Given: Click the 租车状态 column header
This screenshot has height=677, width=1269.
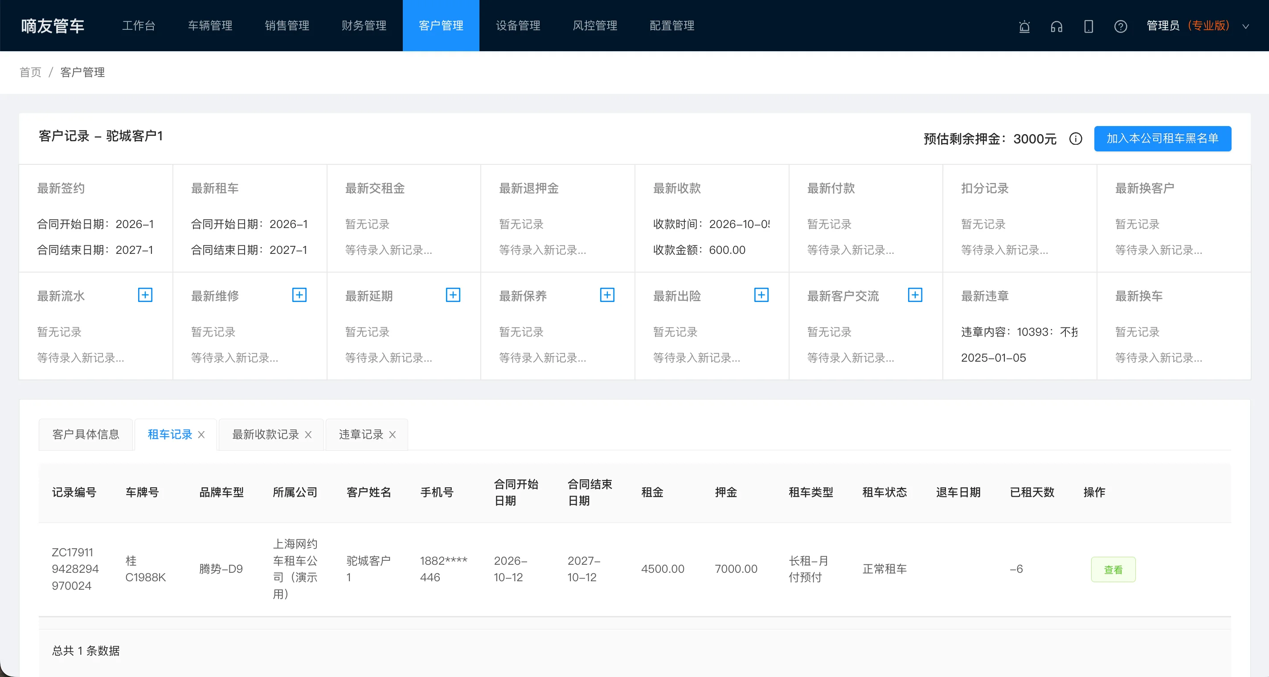Looking at the screenshot, I should click(884, 492).
